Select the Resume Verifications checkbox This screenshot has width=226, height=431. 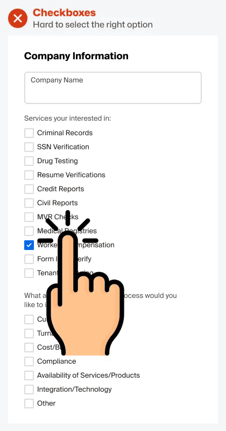coord(29,175)
